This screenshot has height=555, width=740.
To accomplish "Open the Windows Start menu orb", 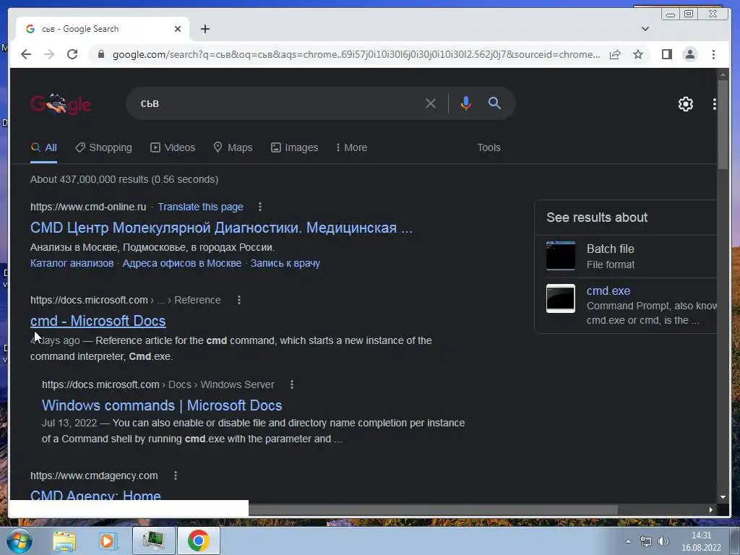I will [x=19, y=541].
